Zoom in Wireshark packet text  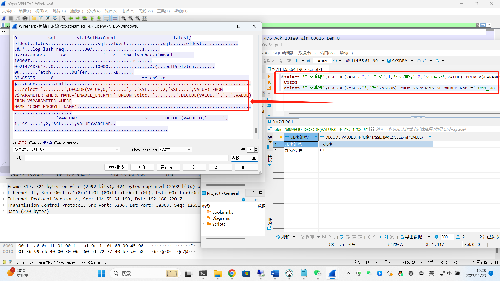point(124,18)
